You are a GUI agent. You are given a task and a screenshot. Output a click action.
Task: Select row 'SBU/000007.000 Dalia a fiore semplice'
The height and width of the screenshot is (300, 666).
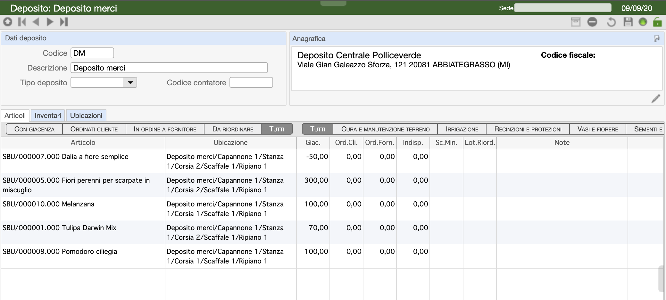tap(332, 161)
